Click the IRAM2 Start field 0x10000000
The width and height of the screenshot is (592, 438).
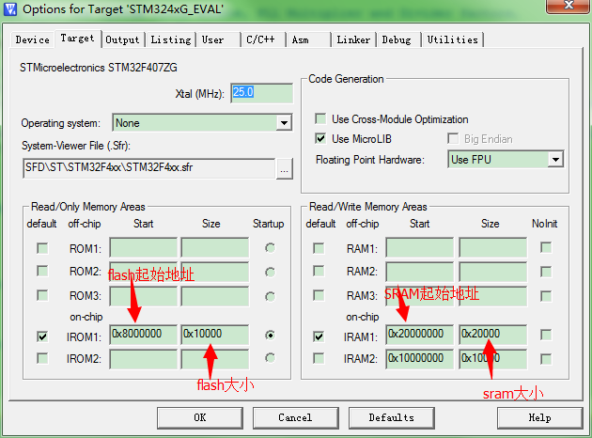coord(420,359)
